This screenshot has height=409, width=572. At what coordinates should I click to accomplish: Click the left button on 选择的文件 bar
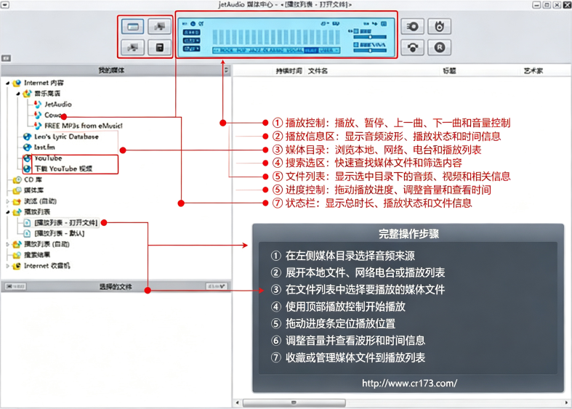[x=15, y=286]
